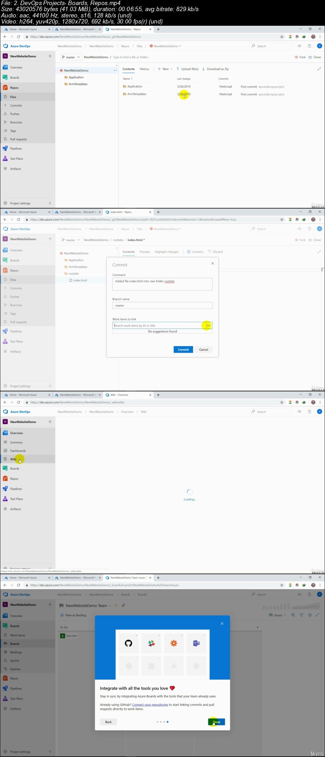The image size is (325, 757).
Task: Click Branch name field containing master
Action: point(162,306)
